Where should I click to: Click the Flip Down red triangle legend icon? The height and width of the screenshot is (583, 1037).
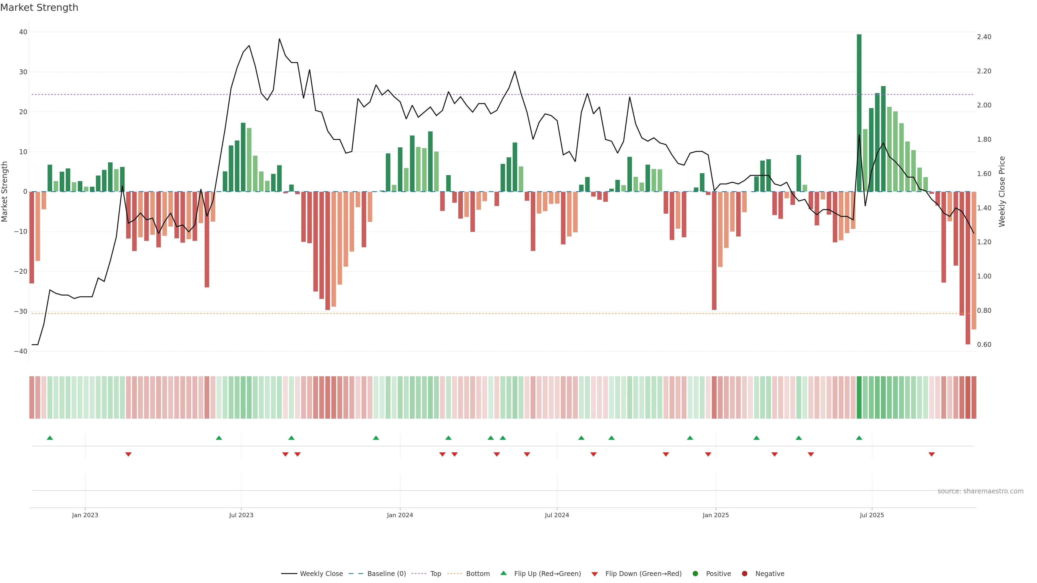(595, 574)
